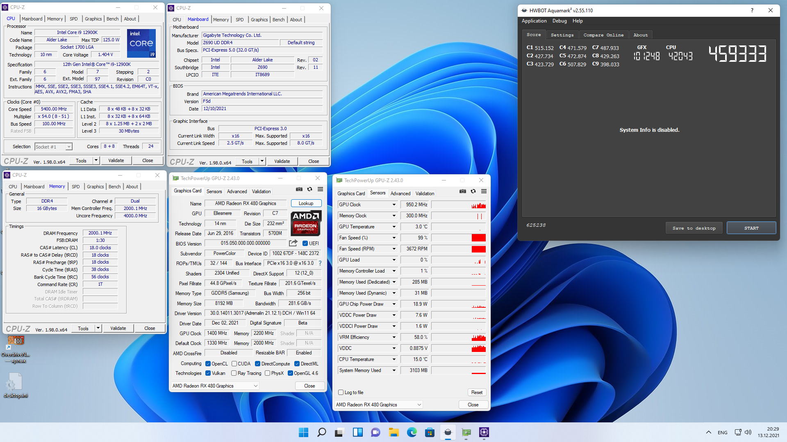Click the Bus Interface question mark icon
Viewport: 787px width, 442px height.
(320, 263)
